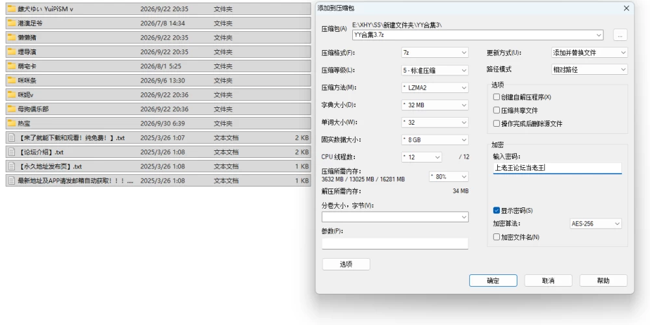Screen dimensions: 650x325
Task: Click folder icon of 萌宅卡
Action: [12, 66]
